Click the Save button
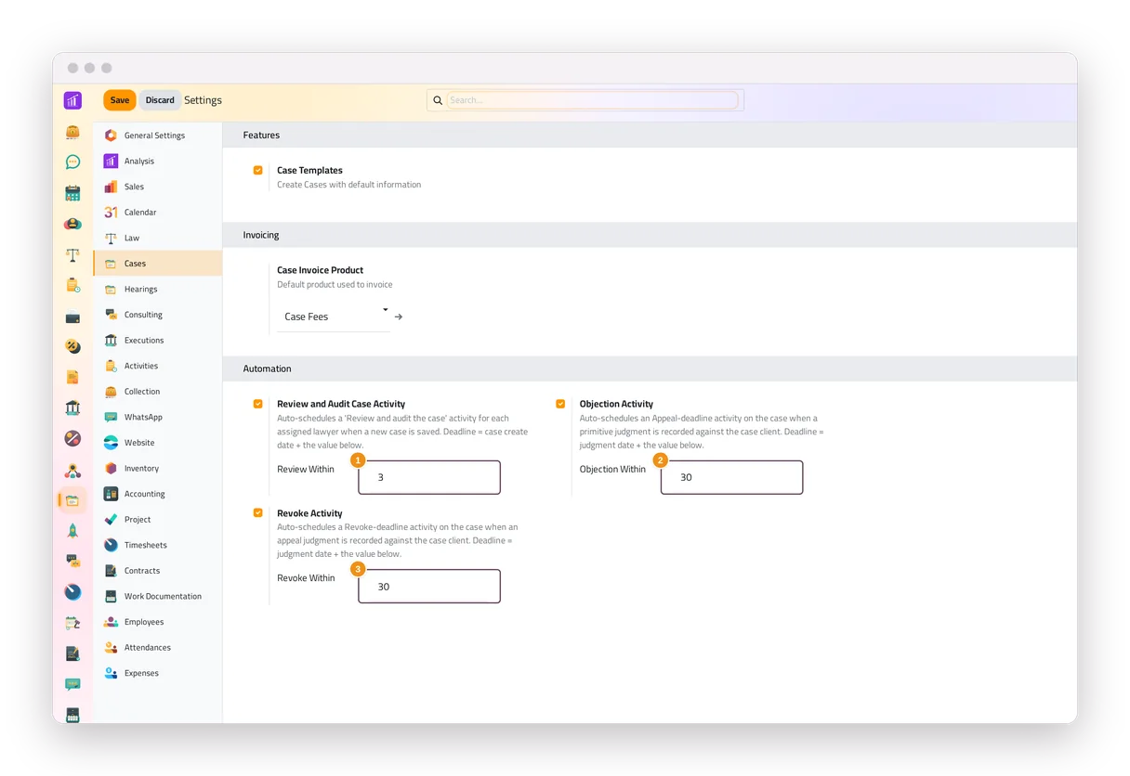This screenshot has height=776, width=1130. (120, 100)
